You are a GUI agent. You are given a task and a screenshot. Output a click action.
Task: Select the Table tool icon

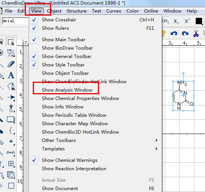tap(11, 164)
